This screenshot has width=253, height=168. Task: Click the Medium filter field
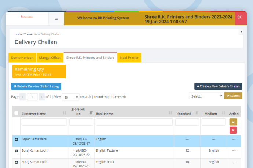click(214, 122)
